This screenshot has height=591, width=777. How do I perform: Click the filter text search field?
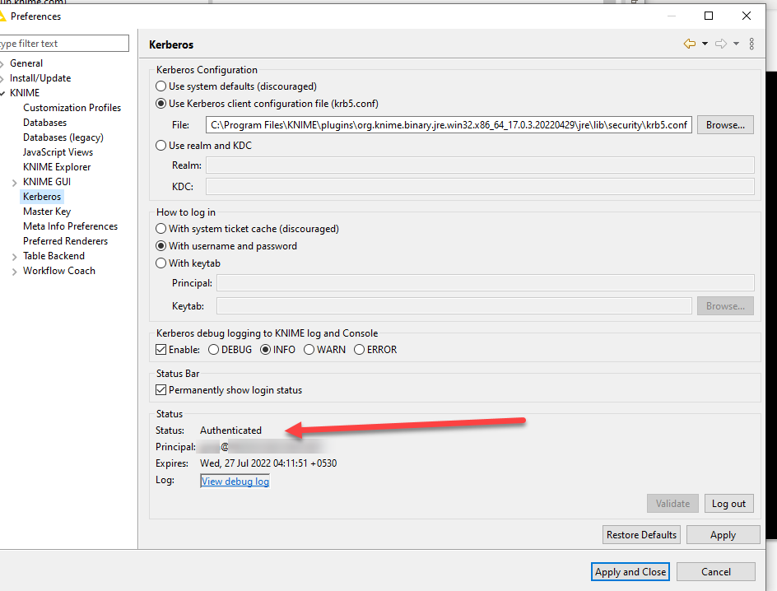coord(64,44)
